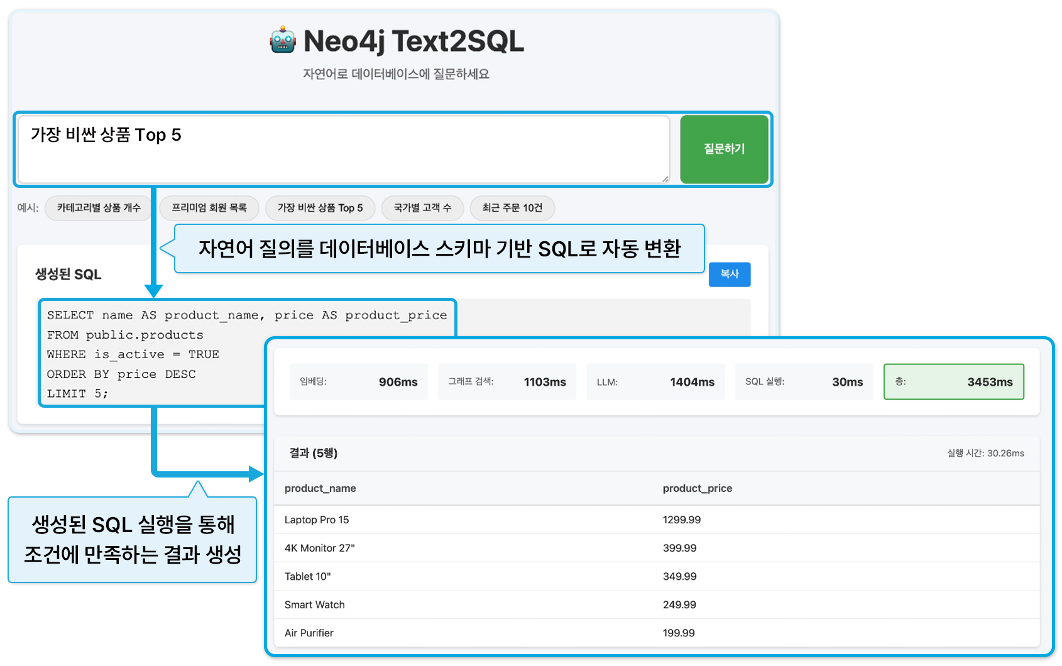
Task: Click the 임베딩 906ms timing card
Action: click(x=358, y=382)
